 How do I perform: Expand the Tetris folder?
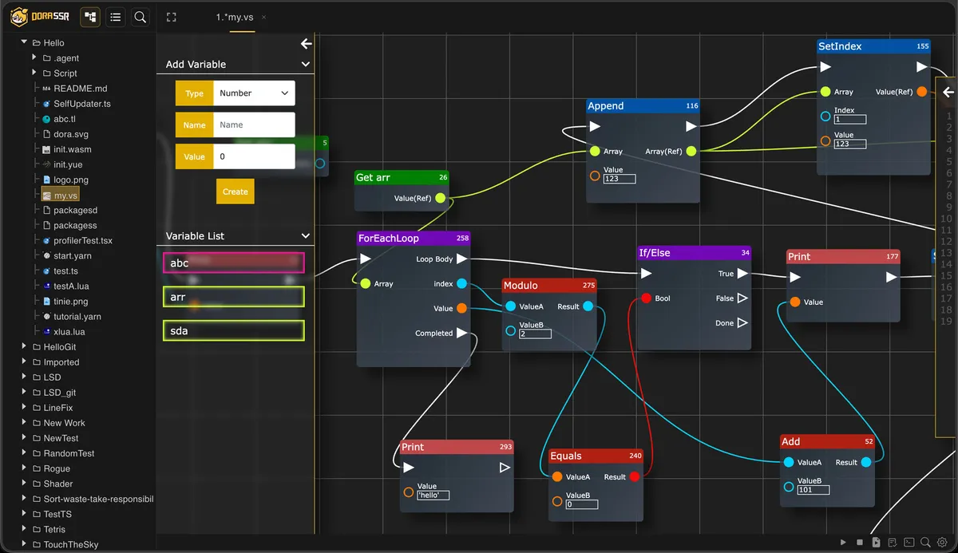(x=25, y=529)
